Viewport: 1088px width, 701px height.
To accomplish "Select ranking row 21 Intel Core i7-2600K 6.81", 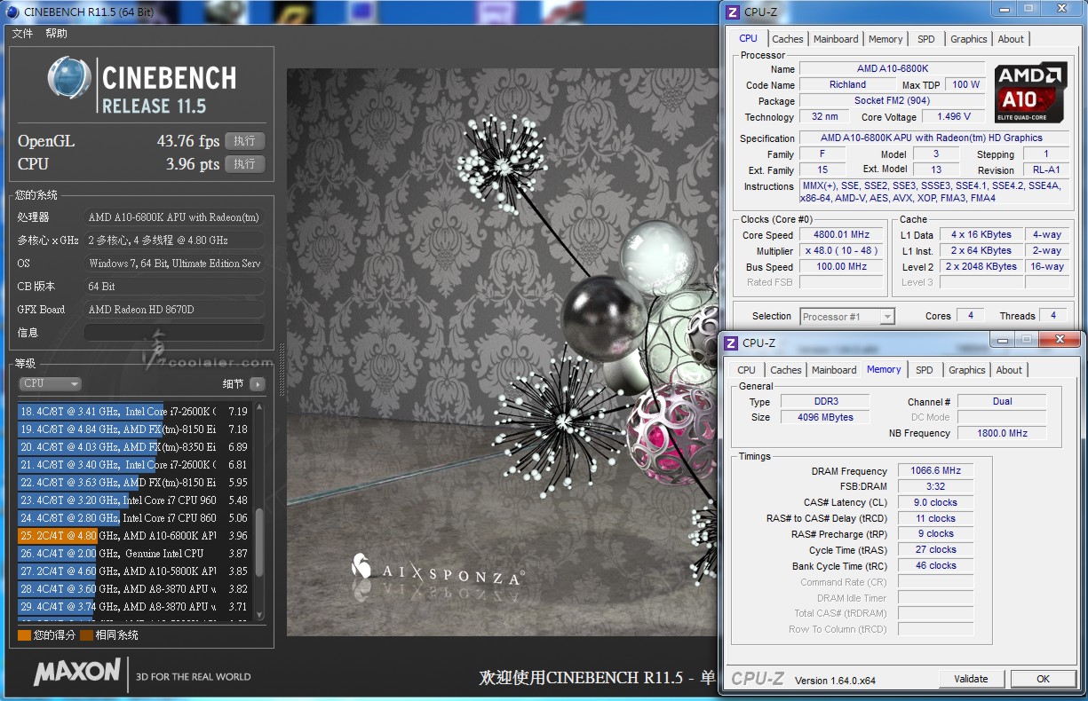I will click(135, 465).
